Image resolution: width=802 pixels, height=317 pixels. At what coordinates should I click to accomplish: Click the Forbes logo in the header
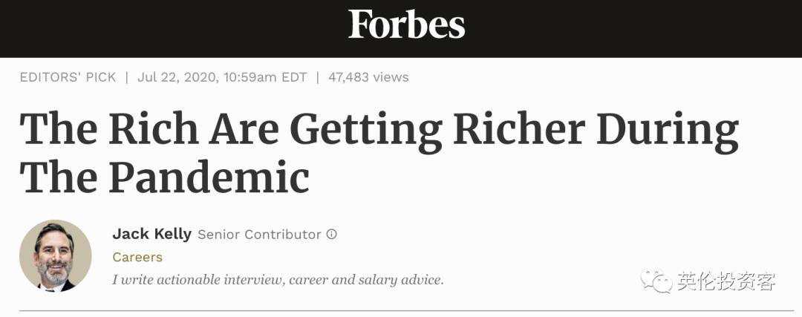tap(406, 25)
